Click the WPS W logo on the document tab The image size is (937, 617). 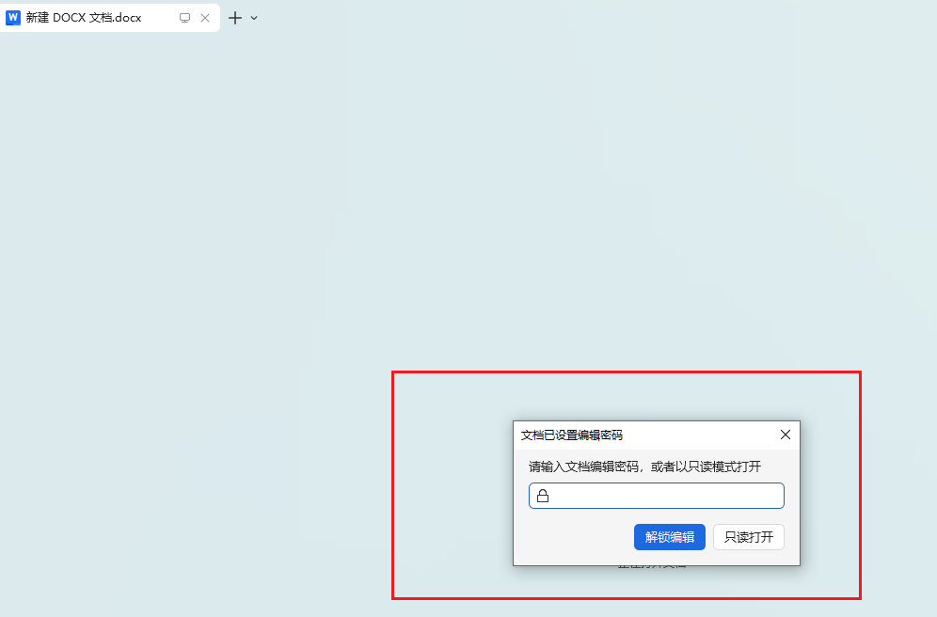[x=12, y=17]
